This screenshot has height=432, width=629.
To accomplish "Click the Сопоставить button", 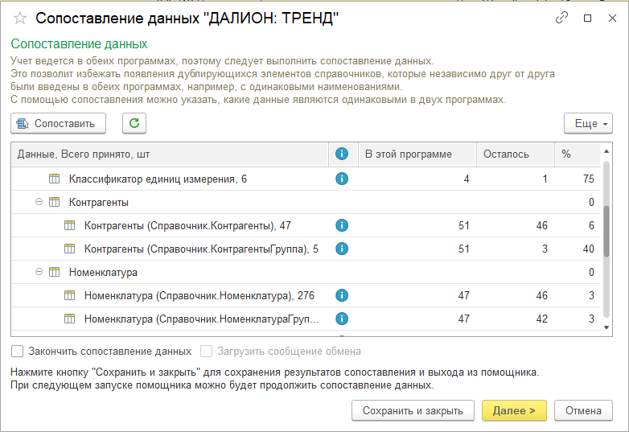I will coord(59,123).
